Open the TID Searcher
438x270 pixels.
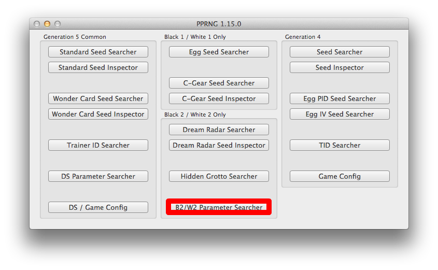coord(340,145)
